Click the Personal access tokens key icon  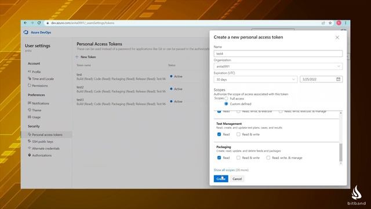(x=30, y=134)
